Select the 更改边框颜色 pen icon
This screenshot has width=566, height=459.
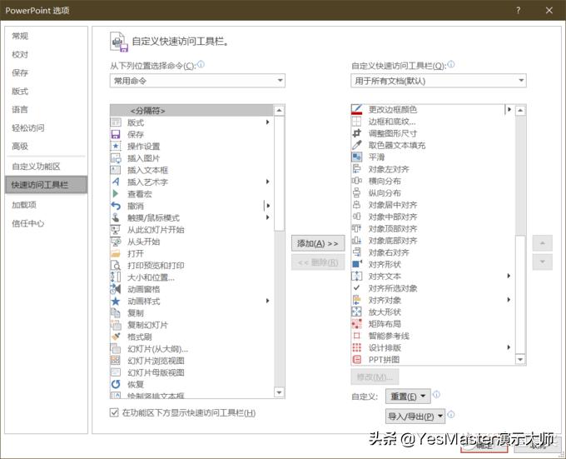coord(356,109)
